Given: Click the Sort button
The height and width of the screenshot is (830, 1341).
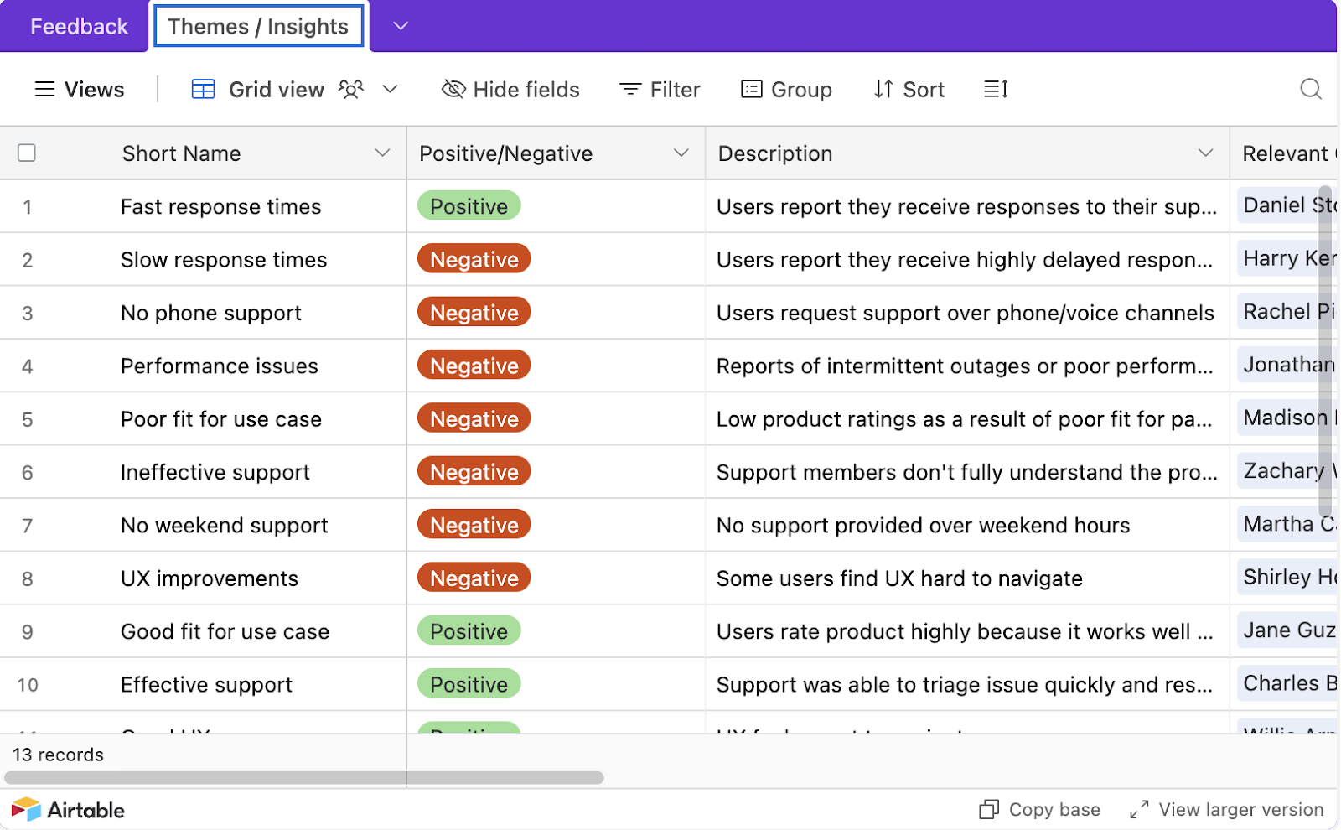Looking at the screenshot, I should tap(909, 89).
